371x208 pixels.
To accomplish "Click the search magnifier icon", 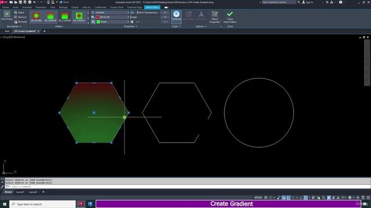I will tap(299, 2).
